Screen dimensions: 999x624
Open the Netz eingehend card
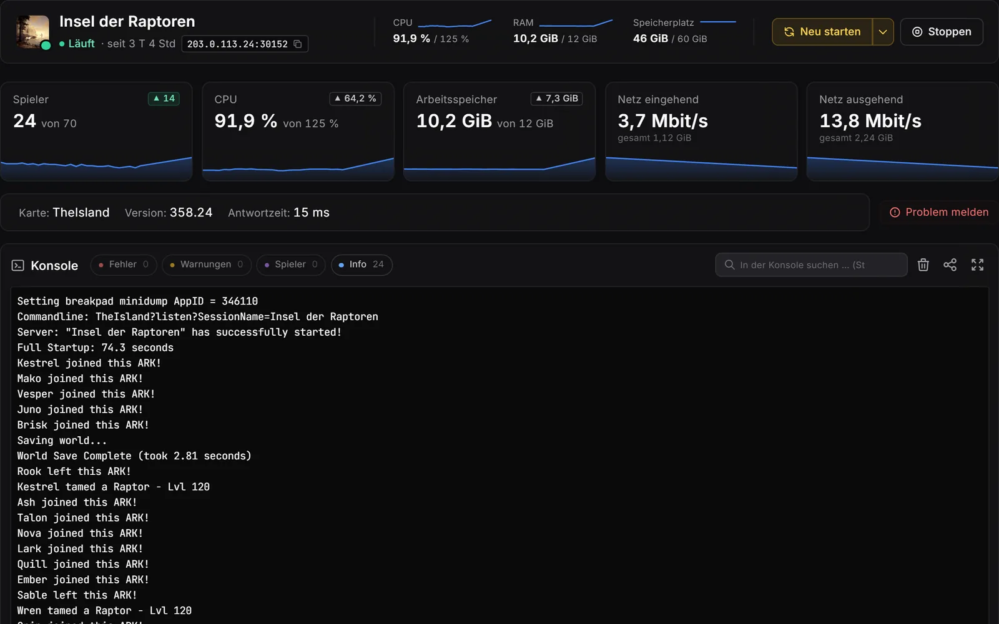tap(701, 132)
